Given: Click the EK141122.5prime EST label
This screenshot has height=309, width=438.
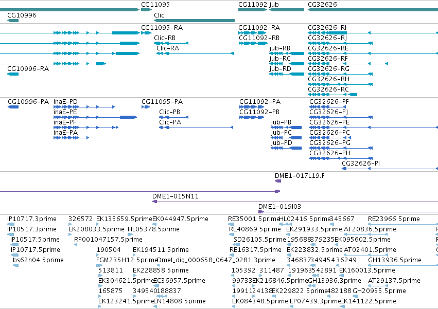Looking at the screenshot, I should tap(368, 301).
